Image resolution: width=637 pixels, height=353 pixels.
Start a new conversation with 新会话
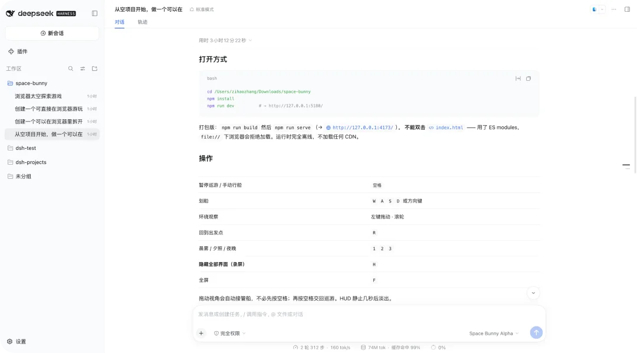52,33
